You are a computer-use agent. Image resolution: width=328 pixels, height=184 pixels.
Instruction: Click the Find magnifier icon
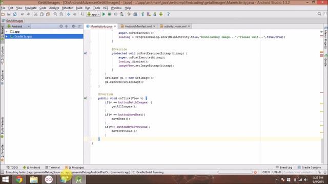pyautogui.click(x=55, y=14)
